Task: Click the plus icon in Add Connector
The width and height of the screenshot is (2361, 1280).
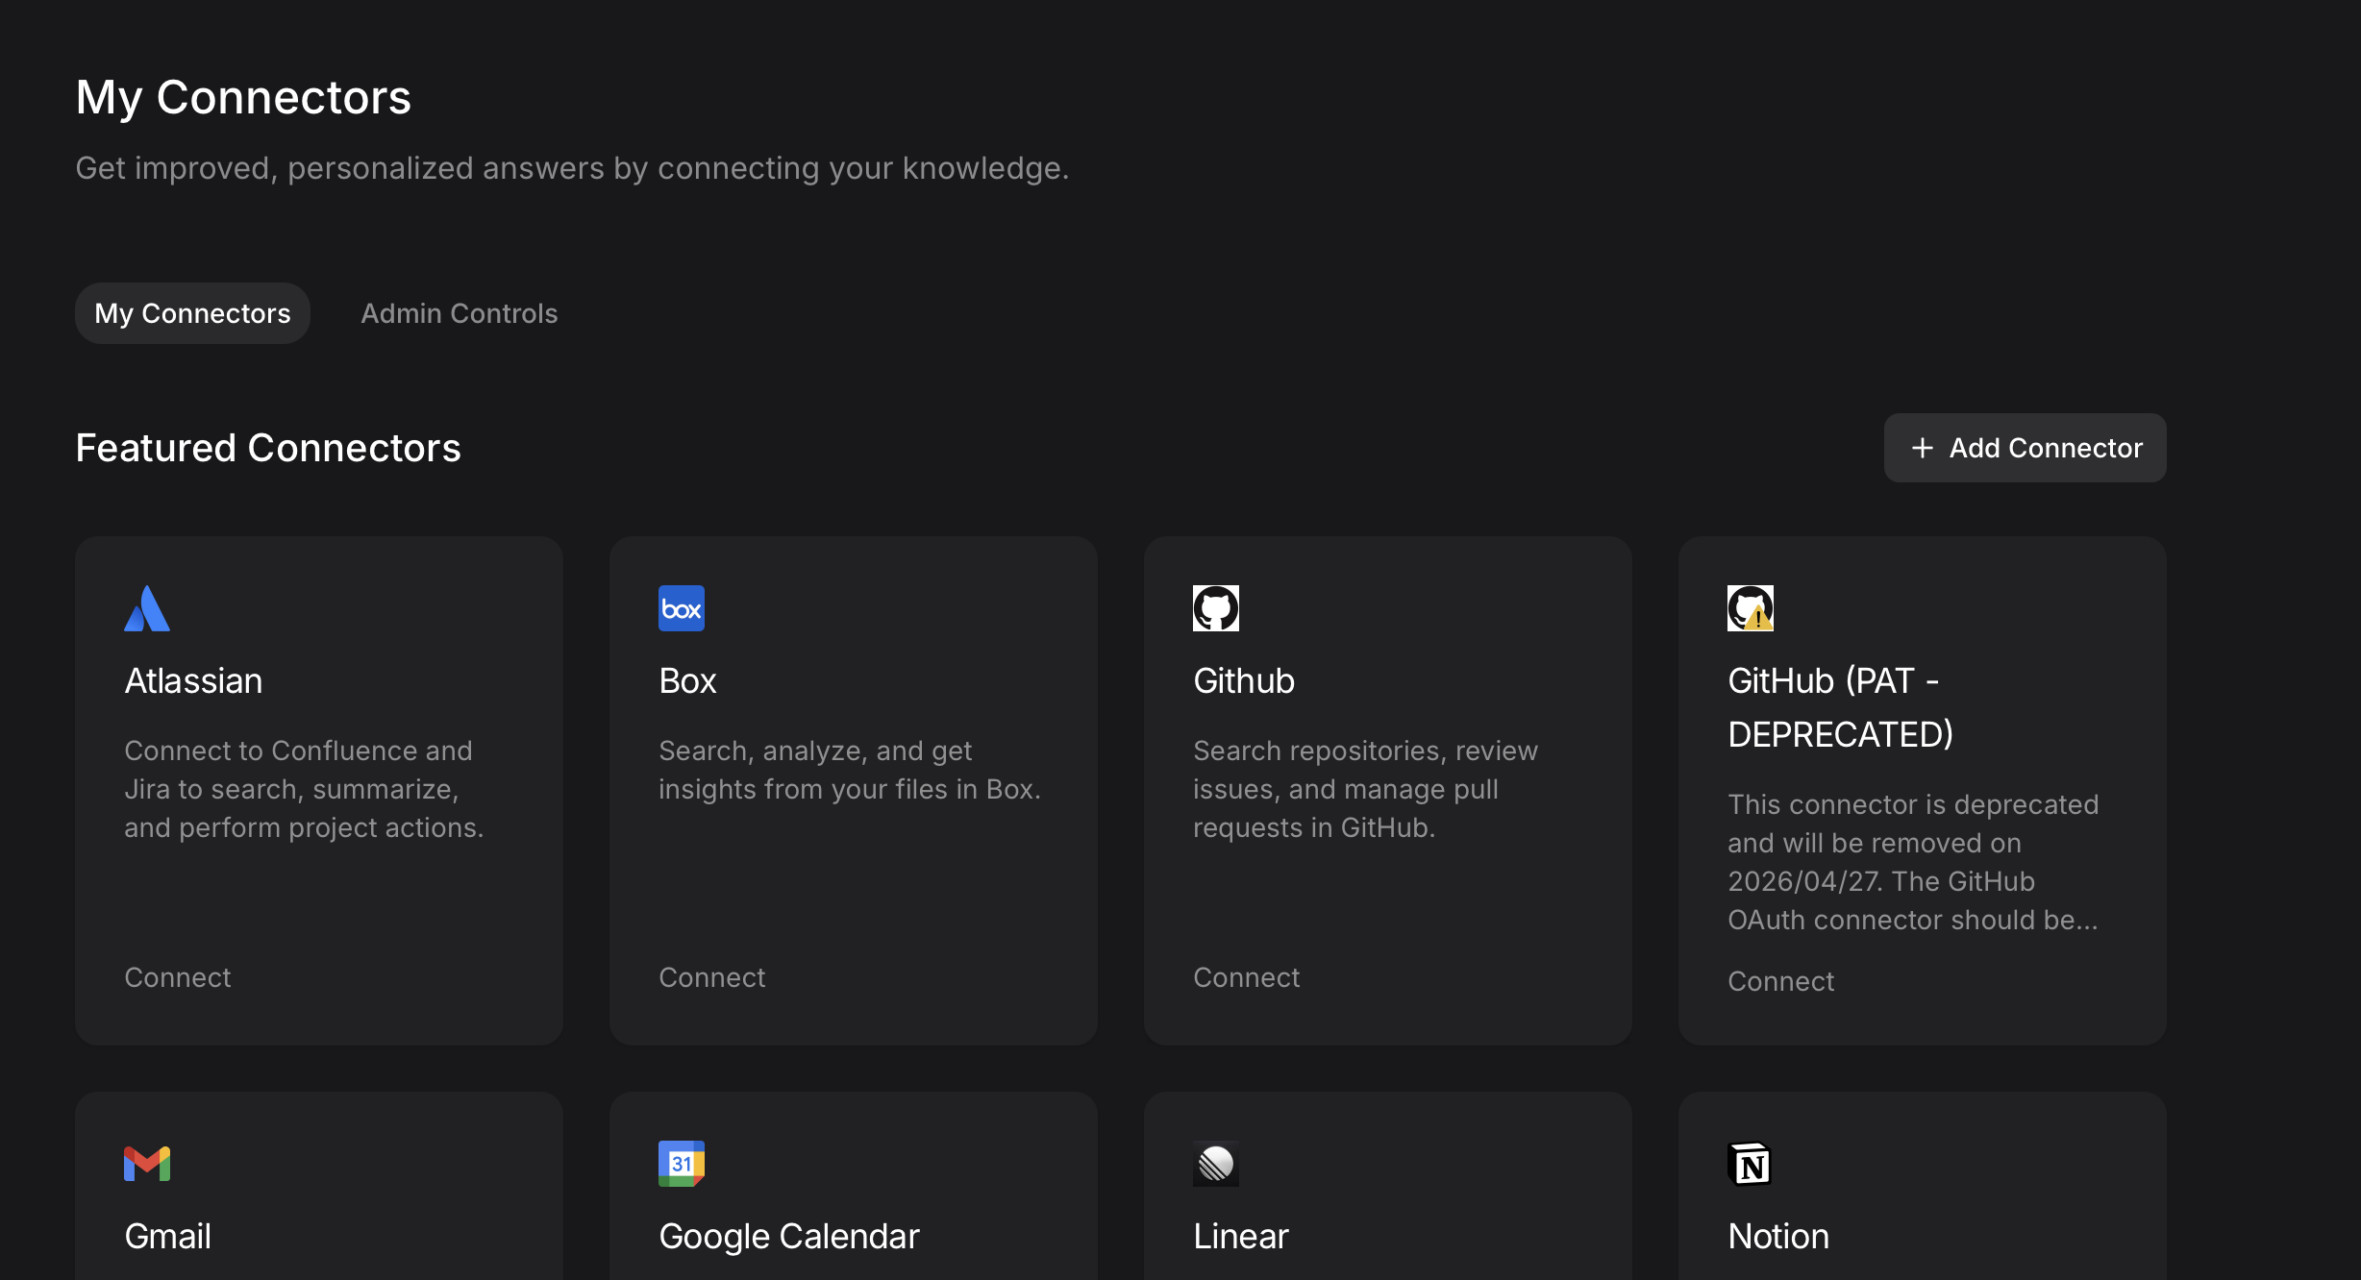Action: click(x=1923, y=448)
